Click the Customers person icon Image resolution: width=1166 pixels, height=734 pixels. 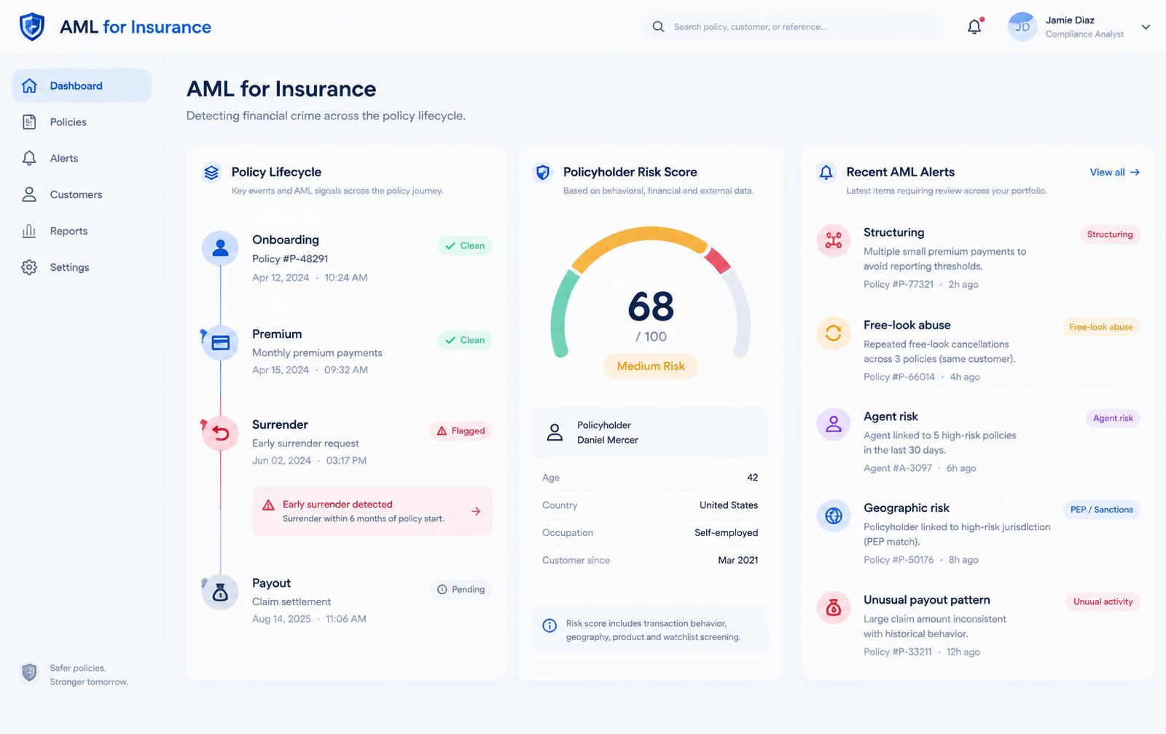point(29,194)
